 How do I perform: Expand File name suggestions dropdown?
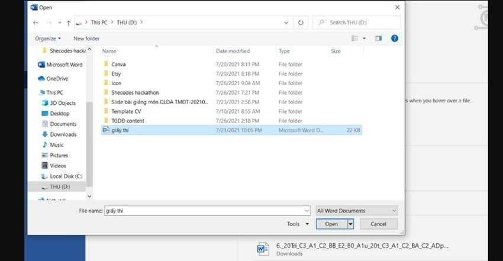click(x=307, y=211)
